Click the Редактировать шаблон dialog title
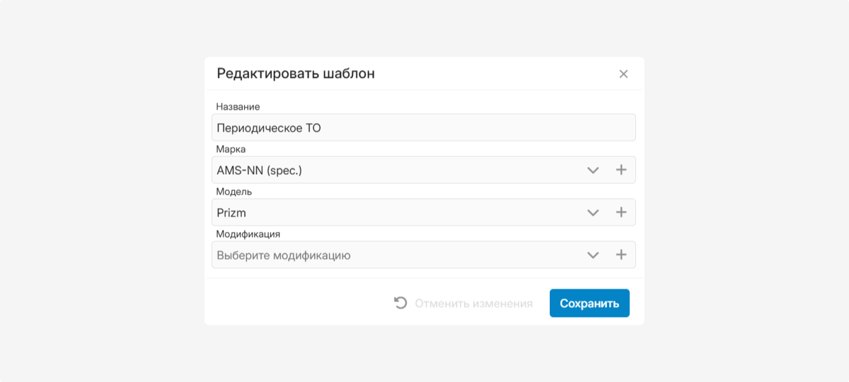Viewport: 849px width, 382px height. point(296,74)
